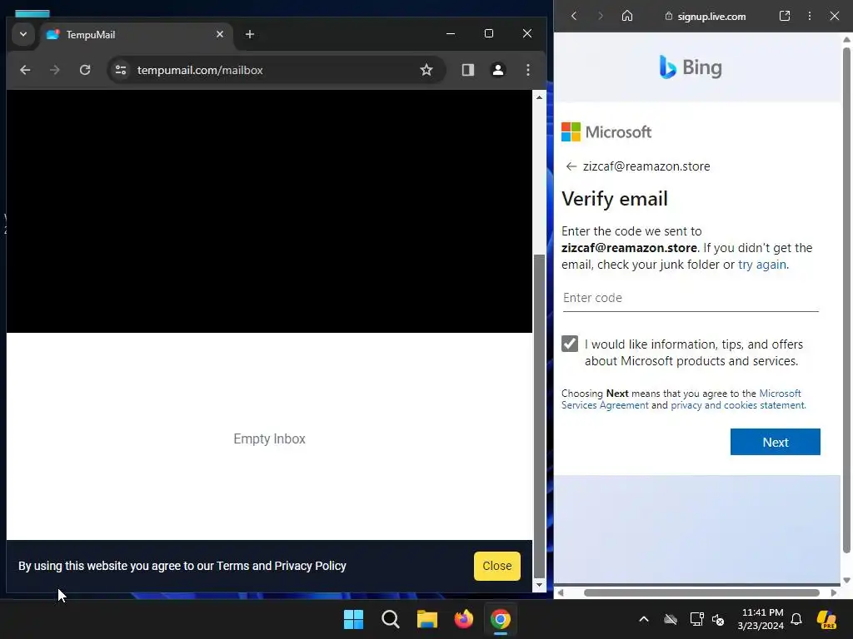Open network display tray icon
The image size is (853, 639).
[696, 619]
